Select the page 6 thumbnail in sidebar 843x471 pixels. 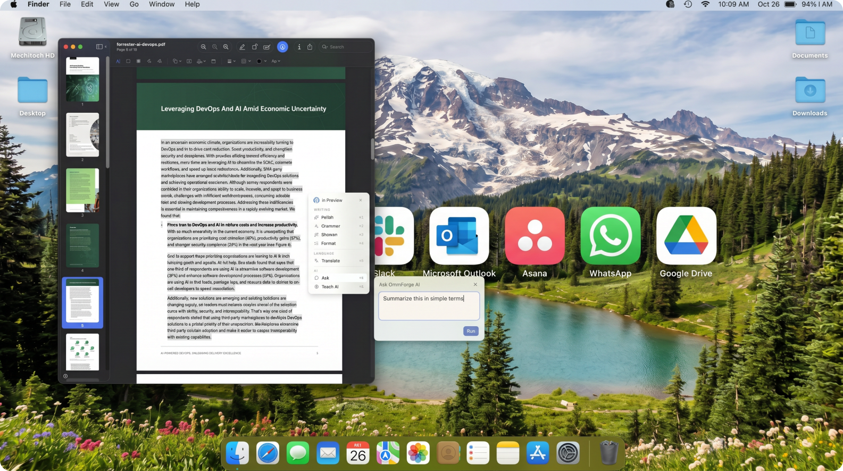[x=82, y=352]
